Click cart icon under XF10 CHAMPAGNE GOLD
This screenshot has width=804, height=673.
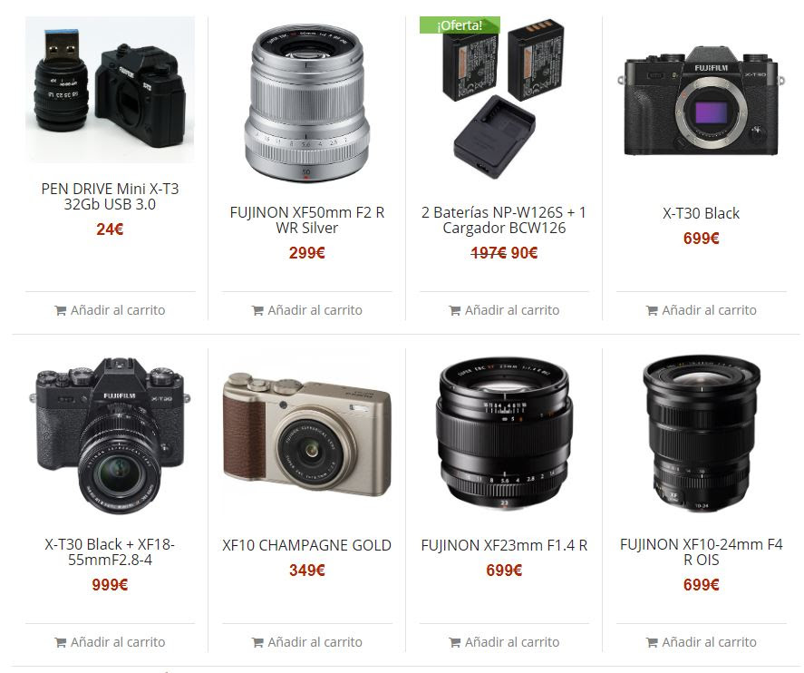pos(257,642)
